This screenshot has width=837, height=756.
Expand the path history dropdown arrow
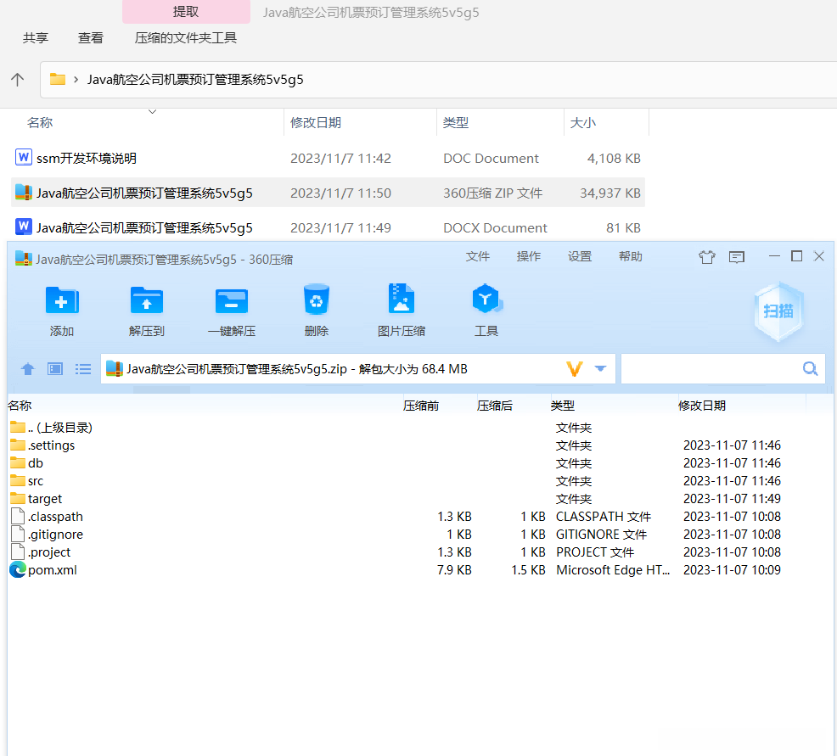pyautogui.click(x=600, y=368)
